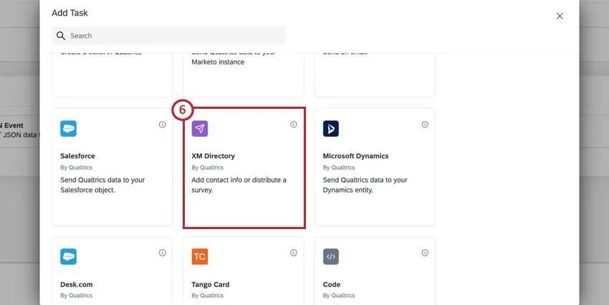Click the XM Directory paper plane icon
The image size is (609, 305).
200,129
